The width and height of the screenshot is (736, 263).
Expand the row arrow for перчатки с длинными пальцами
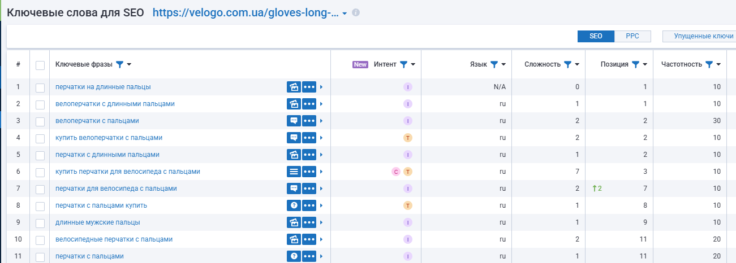pos(321,155)
